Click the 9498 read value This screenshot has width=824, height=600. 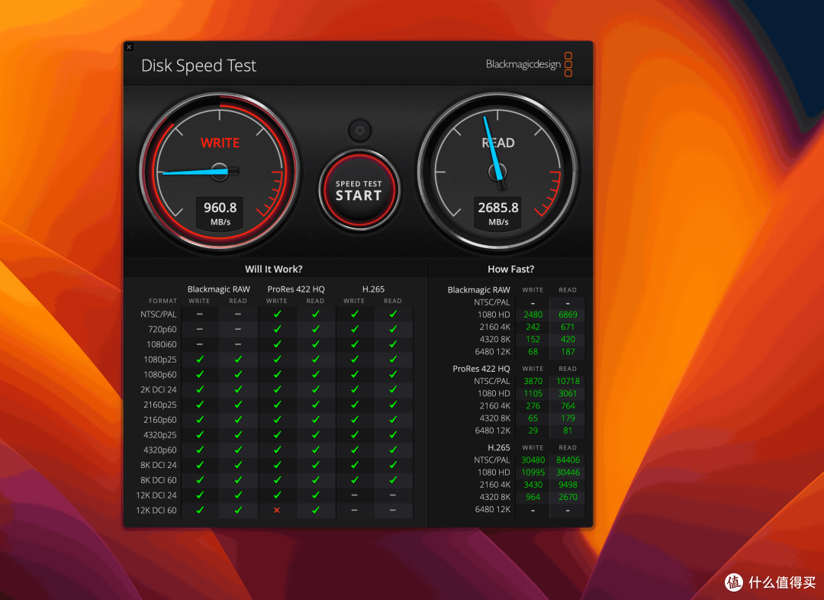click(568, 484)
